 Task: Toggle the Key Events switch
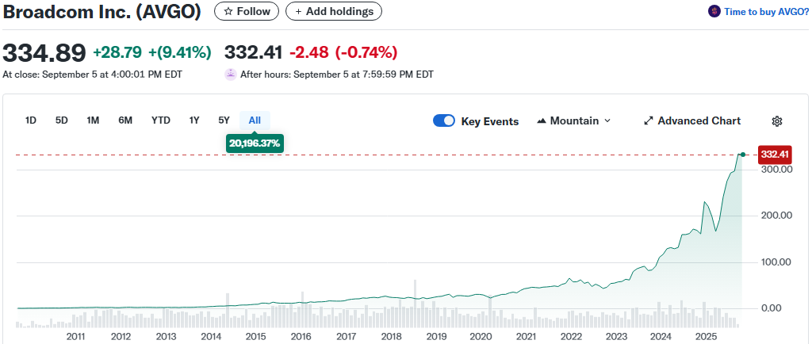pyautogui.click(x=444, y=121)
